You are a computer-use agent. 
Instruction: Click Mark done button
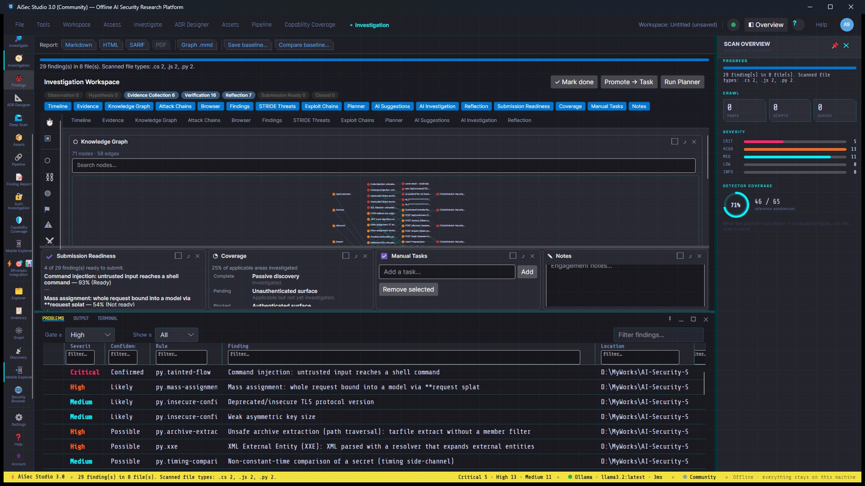[574, 82]
